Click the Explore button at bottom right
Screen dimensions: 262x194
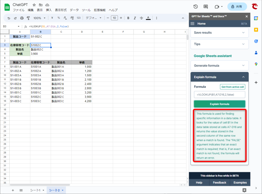pos(244,190)
